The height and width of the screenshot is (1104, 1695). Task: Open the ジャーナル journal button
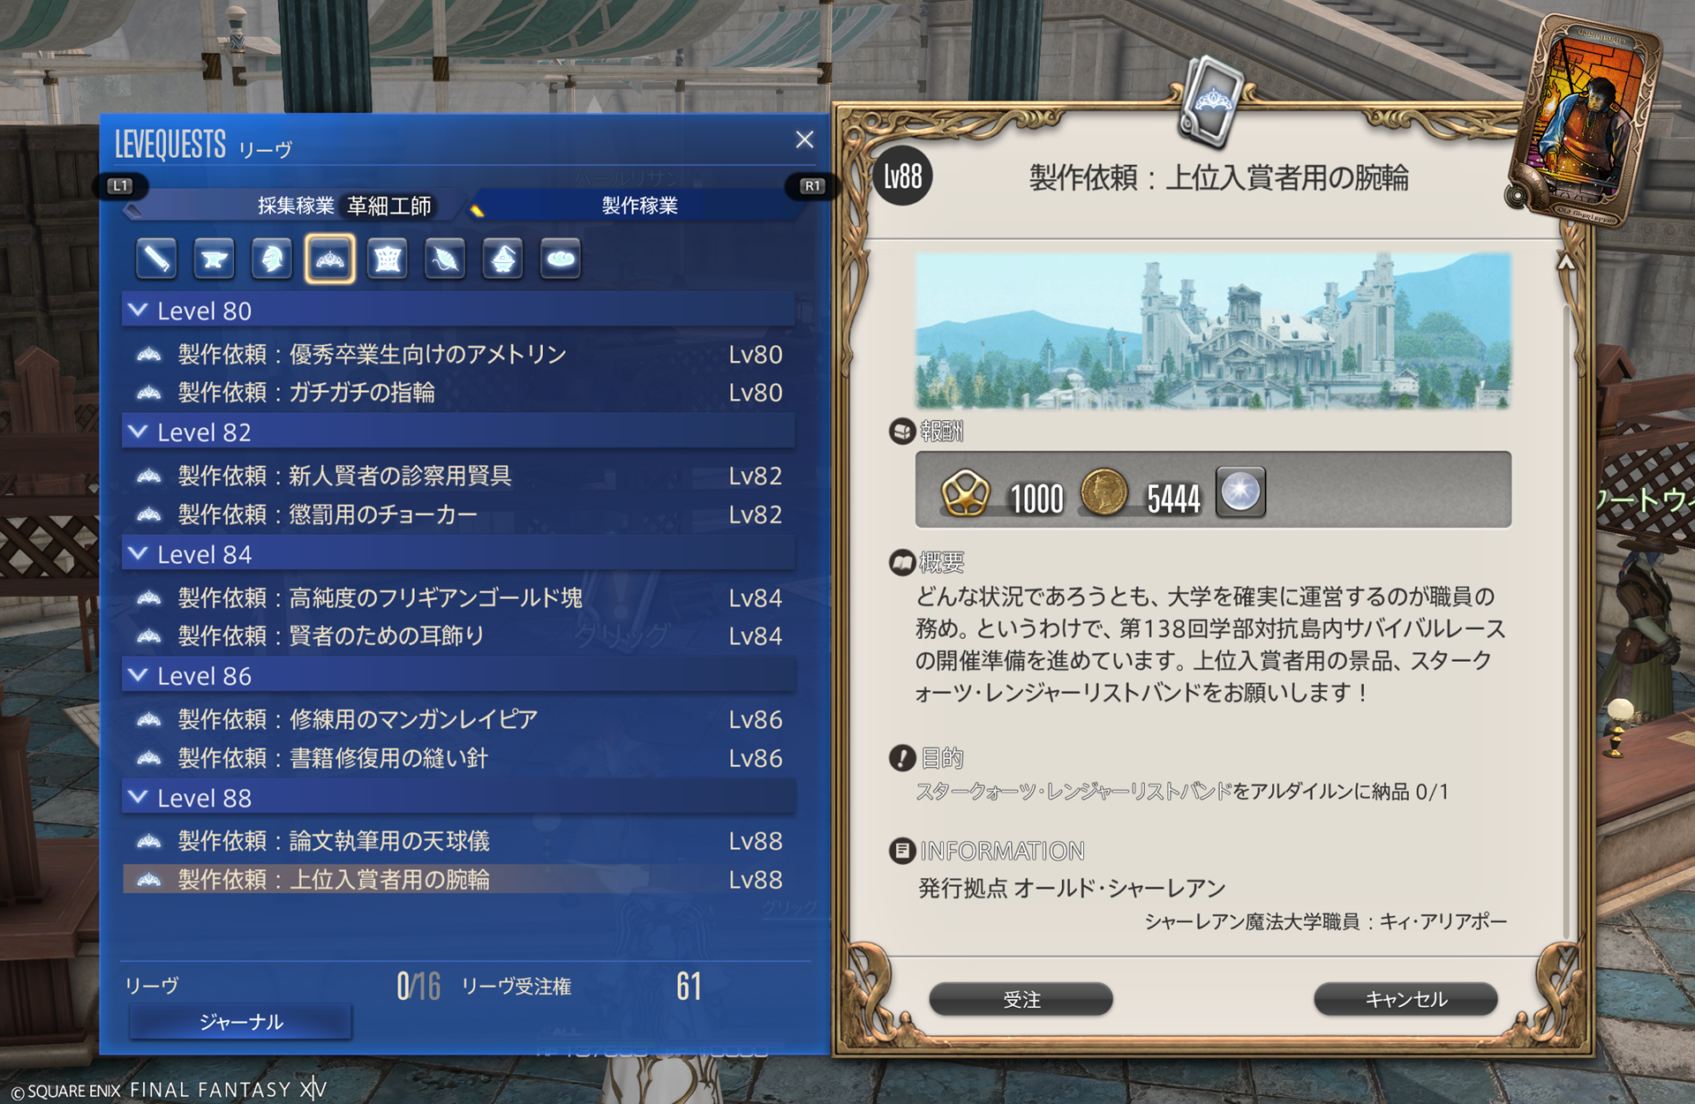coord(240,1022)
